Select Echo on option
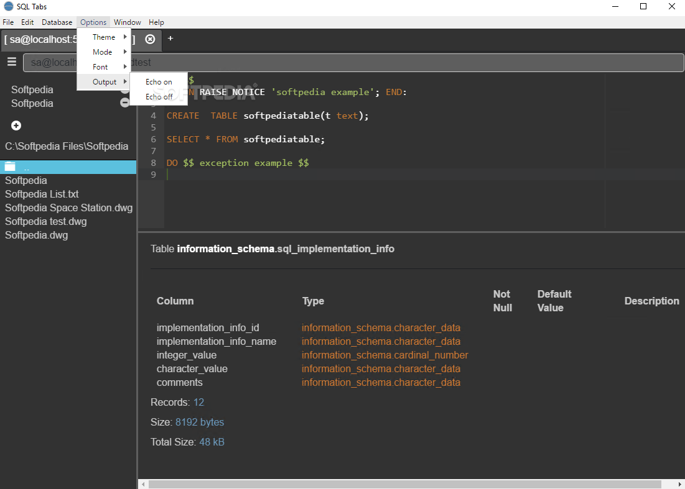 (159, 81)
